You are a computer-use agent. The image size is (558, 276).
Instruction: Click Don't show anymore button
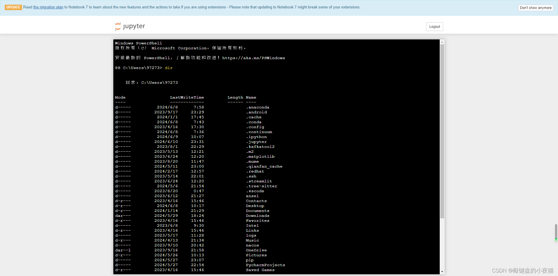click(x=536, y=8)
